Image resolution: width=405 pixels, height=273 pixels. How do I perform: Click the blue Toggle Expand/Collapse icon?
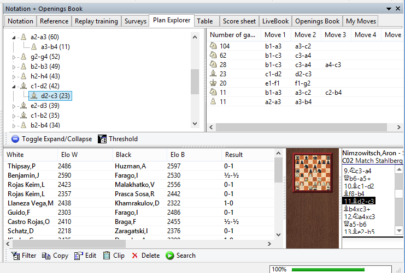click(x=15, y=139)
